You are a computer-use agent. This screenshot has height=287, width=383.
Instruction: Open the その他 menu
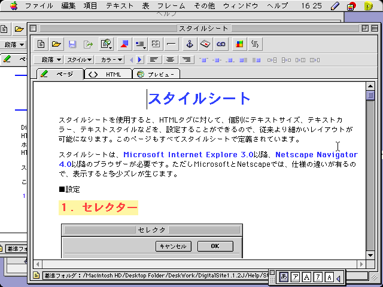point(205,5)
